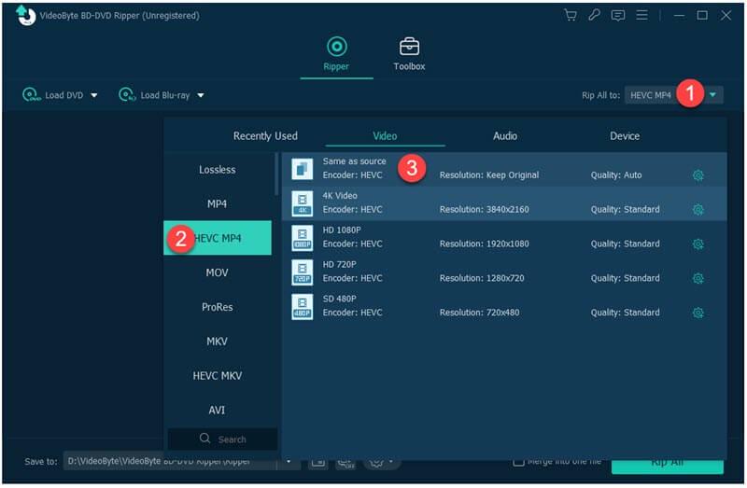747x488 pixels.
Task: Open the feedback message icon
Action: pos(618,16)
